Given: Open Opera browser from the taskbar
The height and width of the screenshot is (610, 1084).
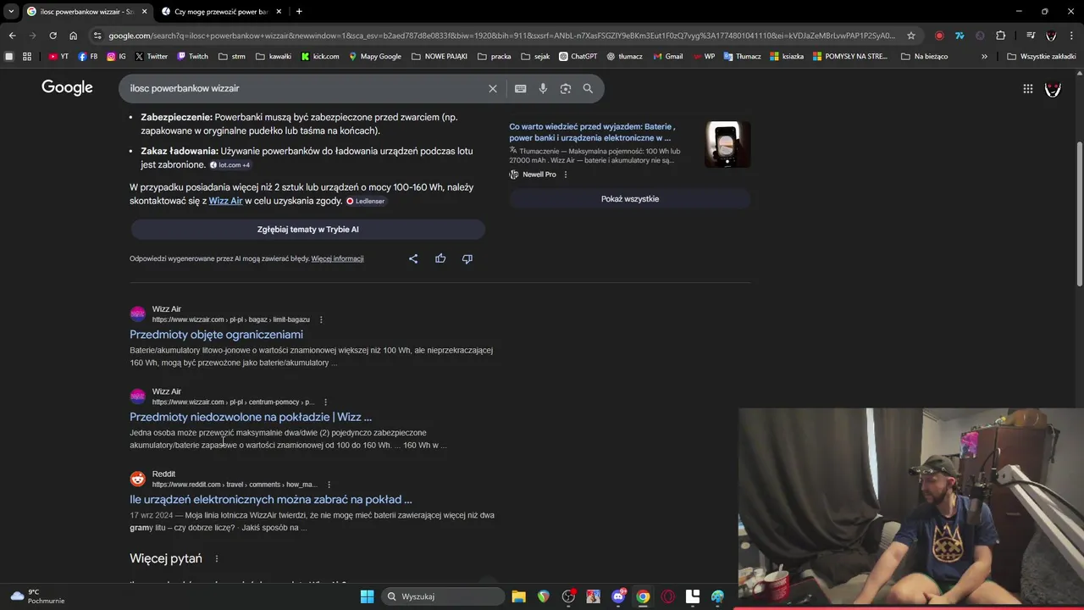Looking at the screenshot, I should pyautogui.click(x=668, y=596).
